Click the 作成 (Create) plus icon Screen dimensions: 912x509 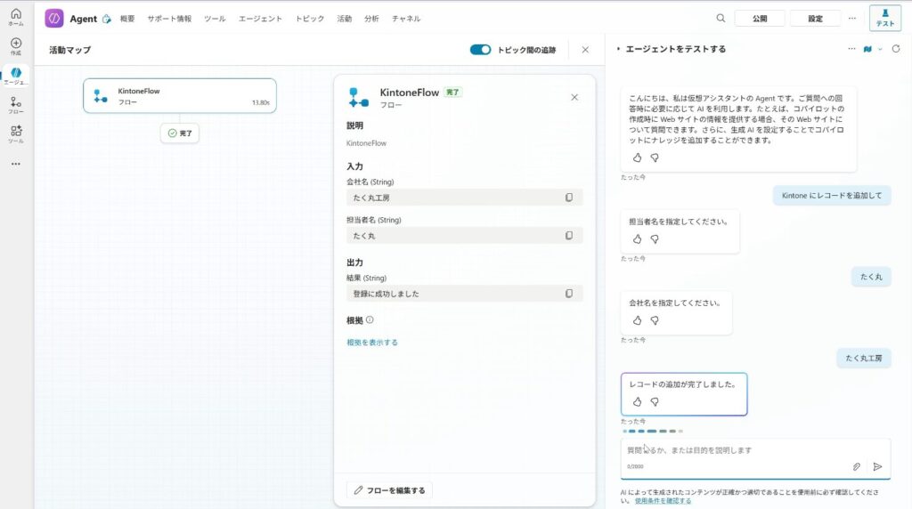15,44
